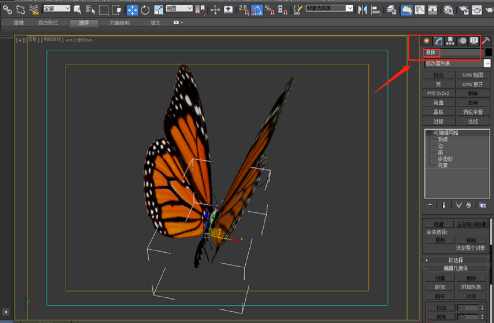This screenshot has width=494, height=323.
Task: Click the Mirror tool icon
Action: click(x=363, y=10)
